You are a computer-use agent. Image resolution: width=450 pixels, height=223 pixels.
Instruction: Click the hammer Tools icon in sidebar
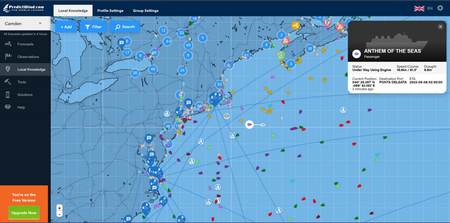8,82
